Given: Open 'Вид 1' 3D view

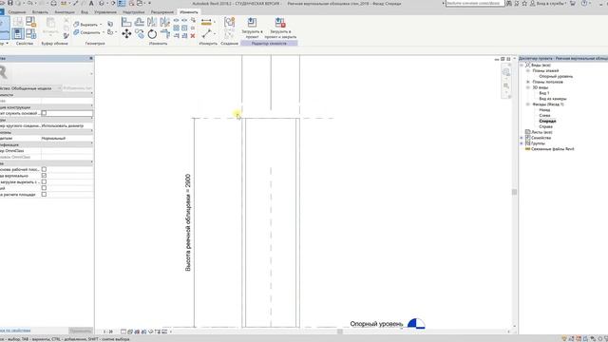Looking at the screenshot, I should [x=544, y=93].
